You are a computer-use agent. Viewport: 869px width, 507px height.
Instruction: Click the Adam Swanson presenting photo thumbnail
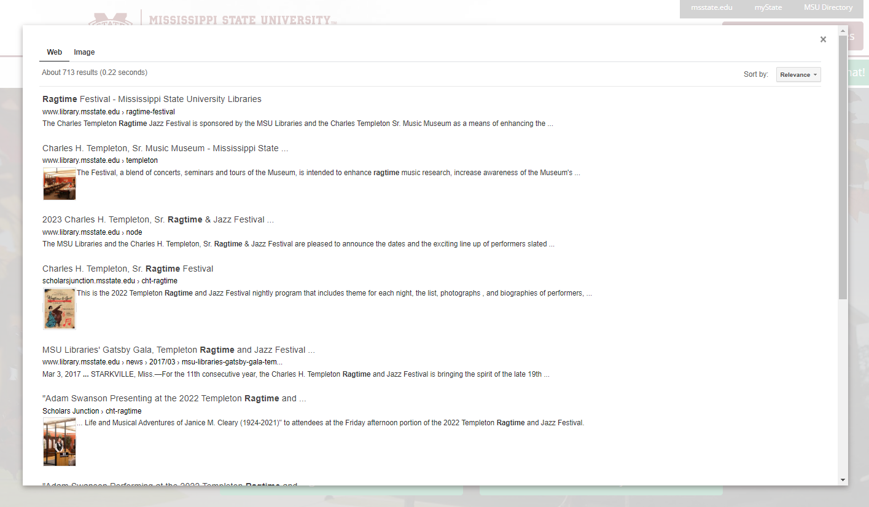click(x=60, y=442)
